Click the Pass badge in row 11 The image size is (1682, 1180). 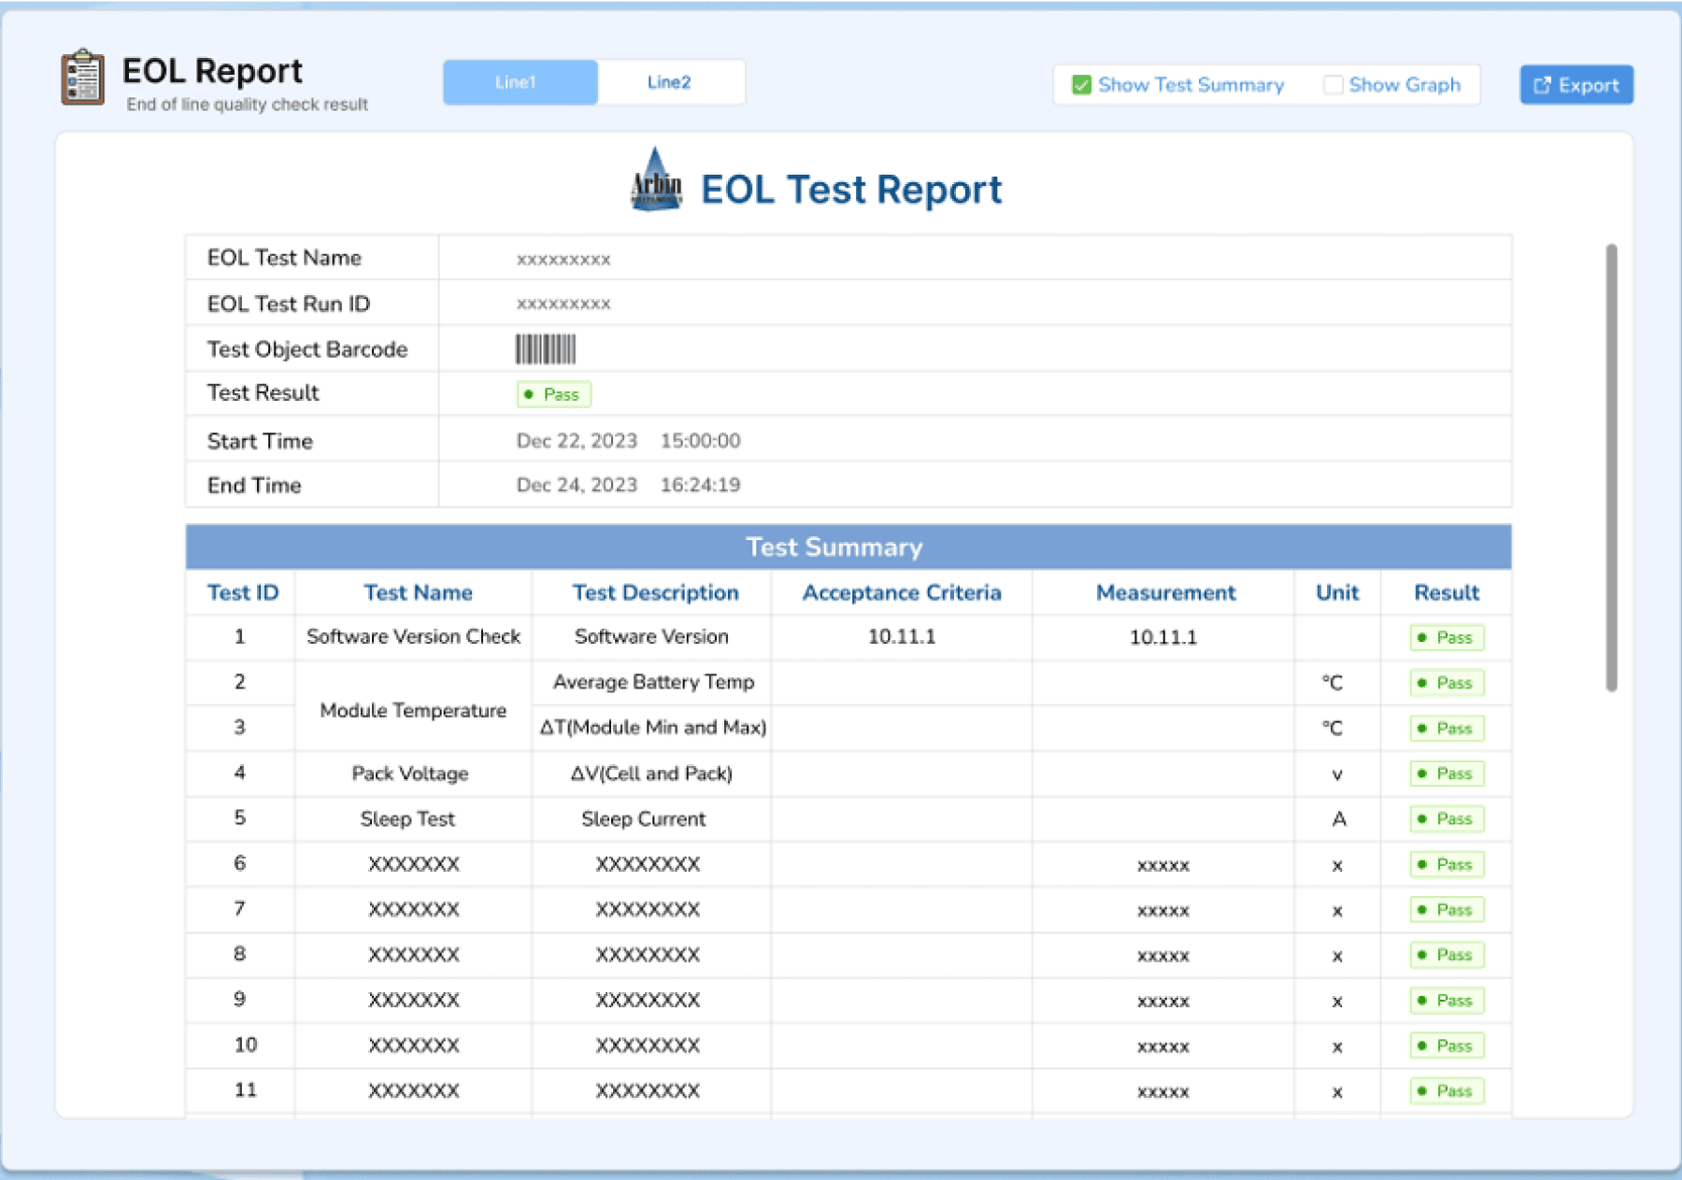click(x=1447, y=1090)
